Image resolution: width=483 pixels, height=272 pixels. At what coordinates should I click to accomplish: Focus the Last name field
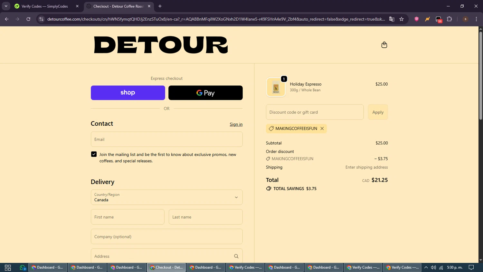coord(205,217)
